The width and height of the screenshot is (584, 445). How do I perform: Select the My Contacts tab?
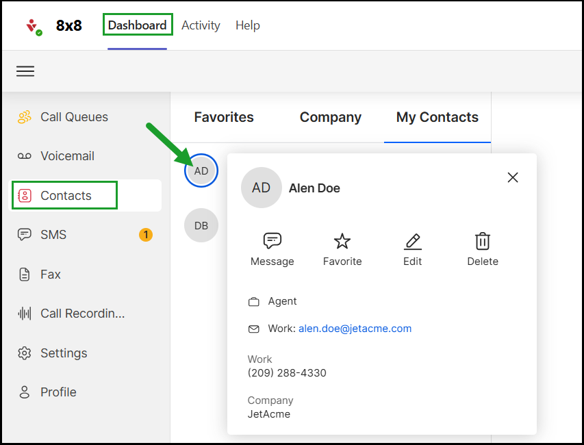click(x=437, y=117)
